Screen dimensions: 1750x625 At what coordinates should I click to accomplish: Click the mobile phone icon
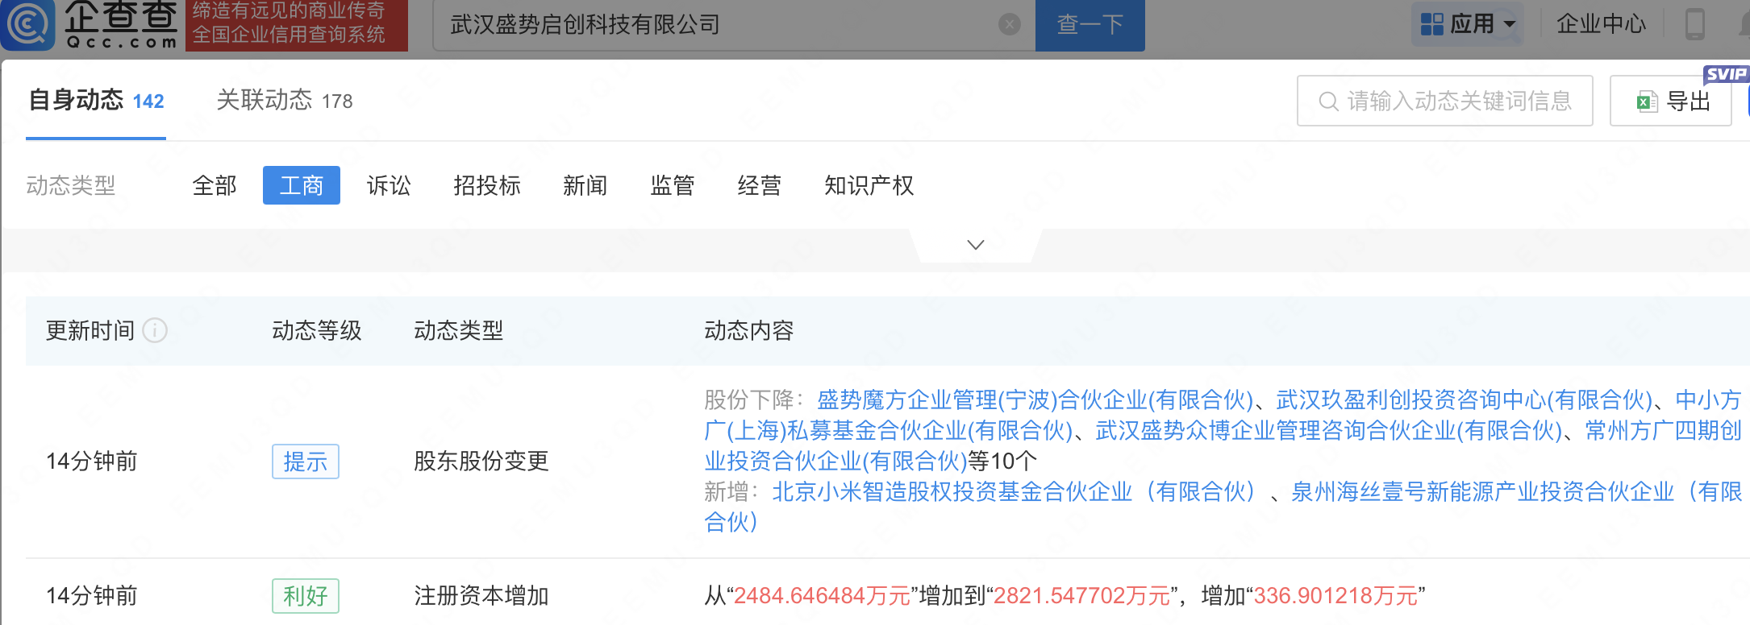(1694, 24)
